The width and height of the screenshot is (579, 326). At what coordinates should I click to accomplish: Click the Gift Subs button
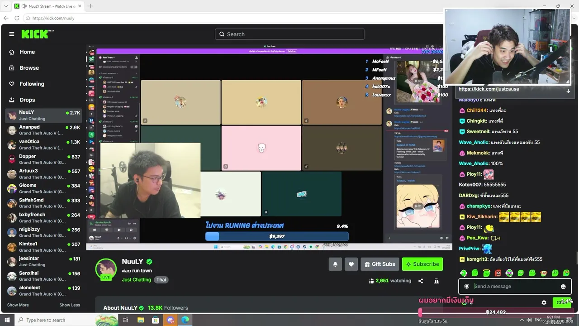coord(380,264)
